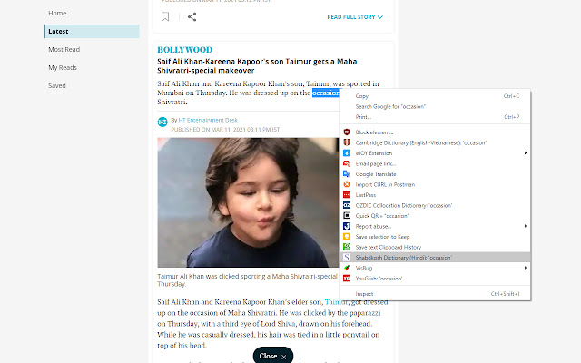The image size is (581, 363).
Task: Click the Email page link envelope icon
Action: [347, 163]
